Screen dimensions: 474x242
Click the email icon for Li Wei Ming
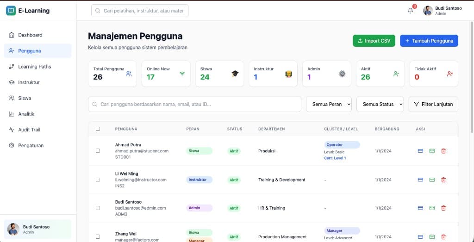click(432, 180)
